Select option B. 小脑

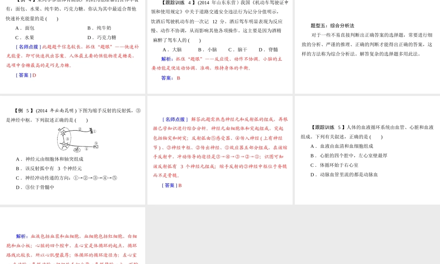207,50
